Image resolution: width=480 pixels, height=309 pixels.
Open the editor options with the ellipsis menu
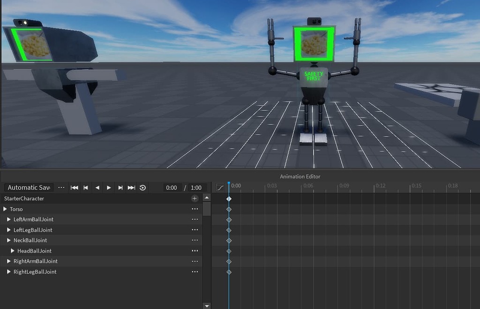pyautogui.click(x=61, y=187)
